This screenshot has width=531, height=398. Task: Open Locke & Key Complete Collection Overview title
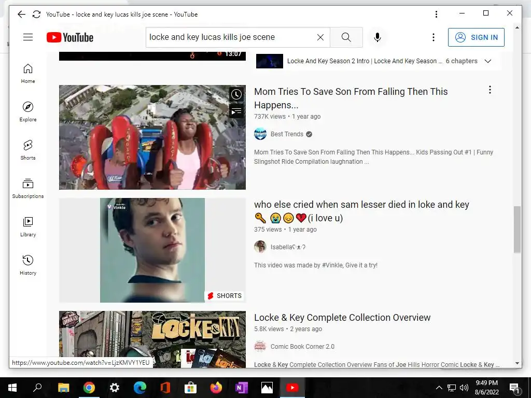(342, 318)
